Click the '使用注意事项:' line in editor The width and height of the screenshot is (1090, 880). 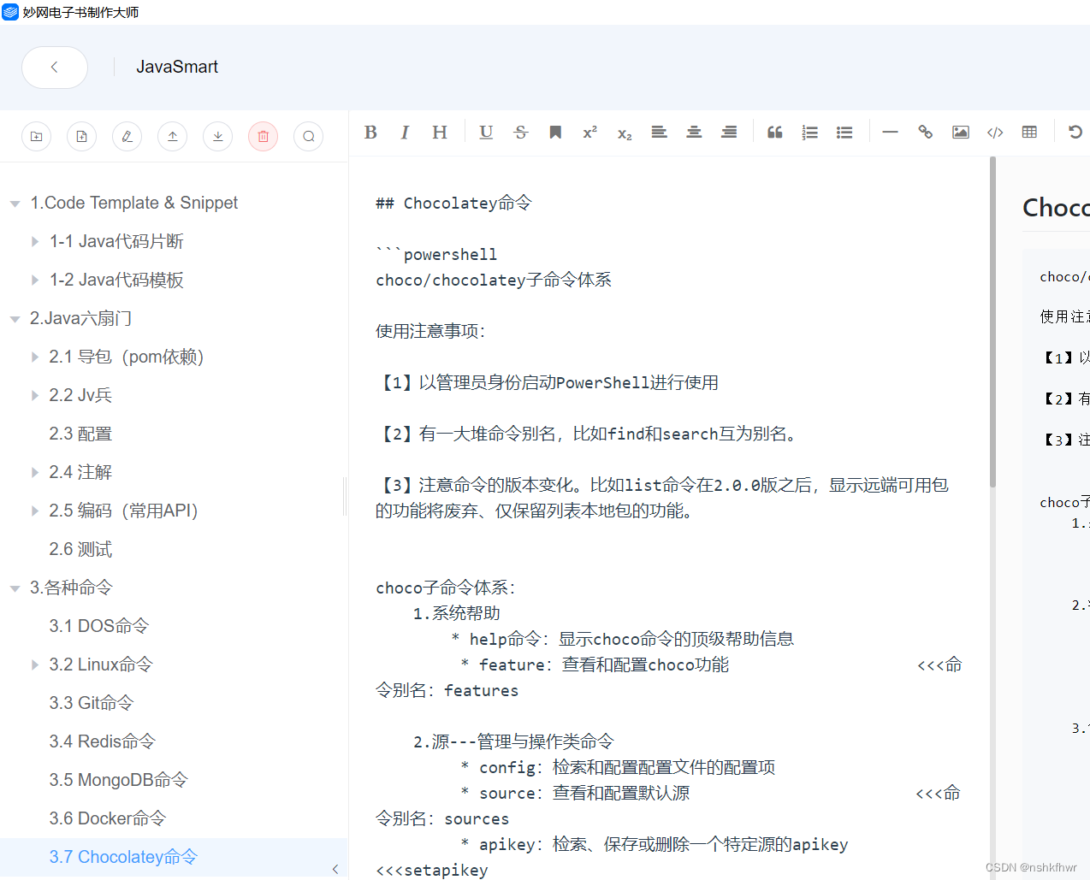(x=430, y=331)
